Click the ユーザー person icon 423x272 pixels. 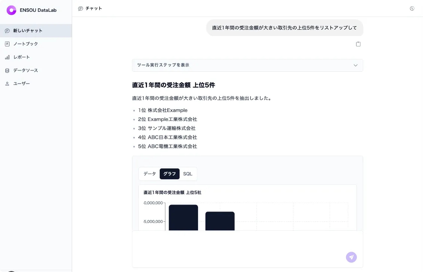[7, 83]
